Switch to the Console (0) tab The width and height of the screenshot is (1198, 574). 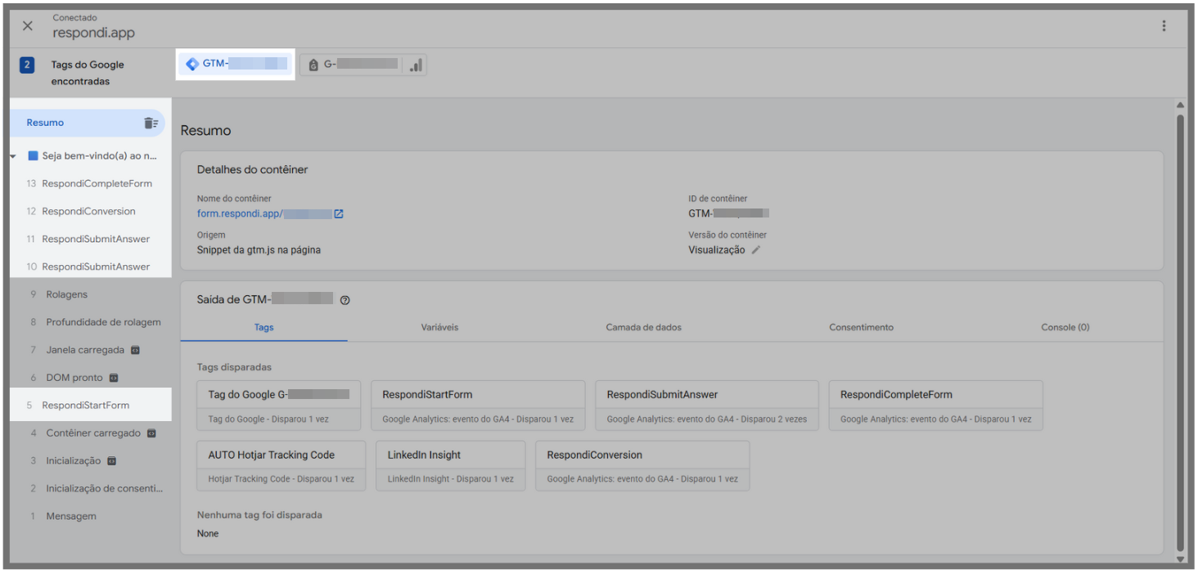click(1065, 327)
